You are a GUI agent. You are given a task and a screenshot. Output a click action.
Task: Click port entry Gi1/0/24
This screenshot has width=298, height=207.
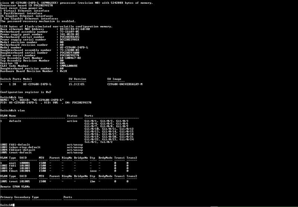click(127, 139)
